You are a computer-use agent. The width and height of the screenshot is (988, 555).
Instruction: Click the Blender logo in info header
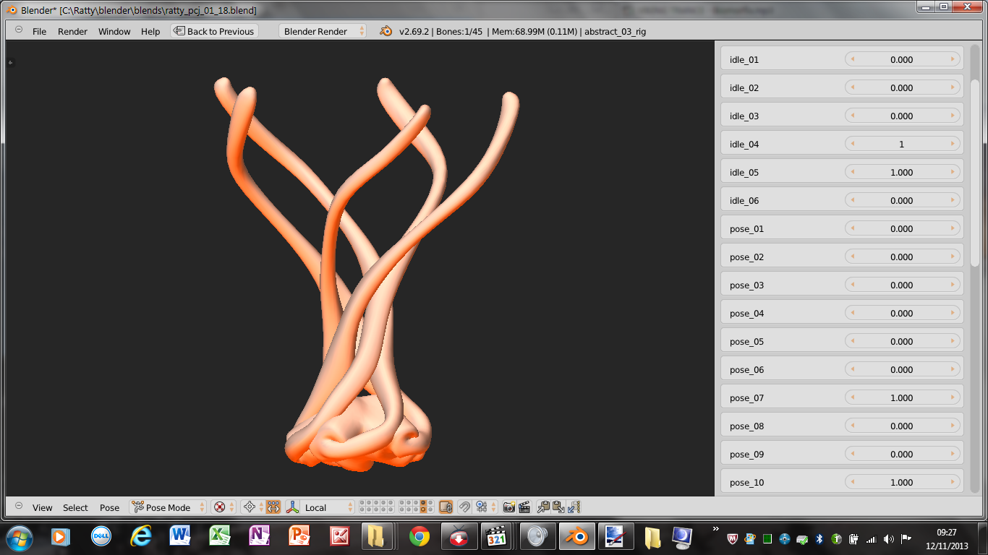pyautogui.click(x=386, y=31)
